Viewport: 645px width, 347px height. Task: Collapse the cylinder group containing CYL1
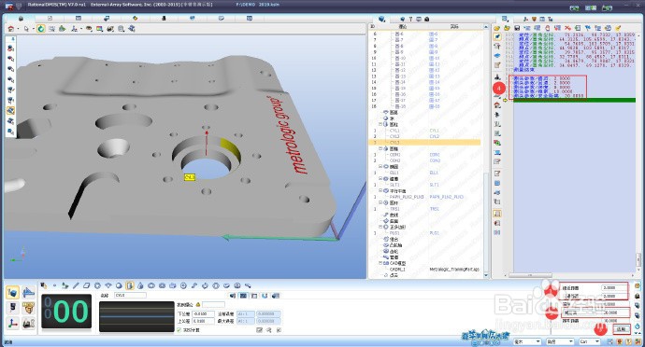coord(380,124)
